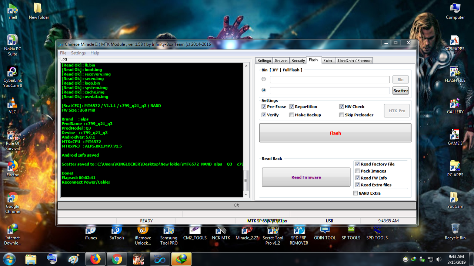Click the Scatter browse button

pos(401,91)
